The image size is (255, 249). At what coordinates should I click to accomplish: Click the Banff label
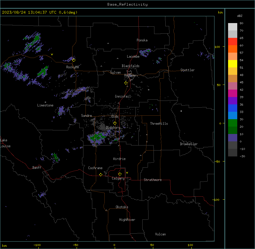[x=37, y=168]
